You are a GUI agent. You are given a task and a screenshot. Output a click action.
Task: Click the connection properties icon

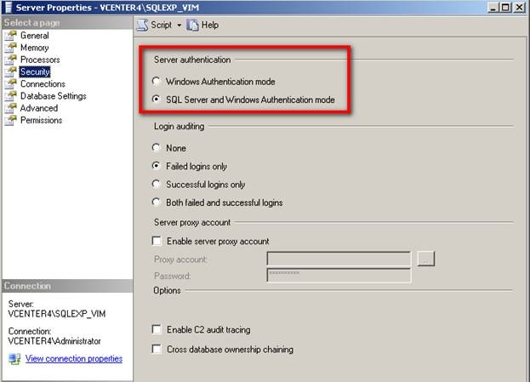tap(14, 359)
